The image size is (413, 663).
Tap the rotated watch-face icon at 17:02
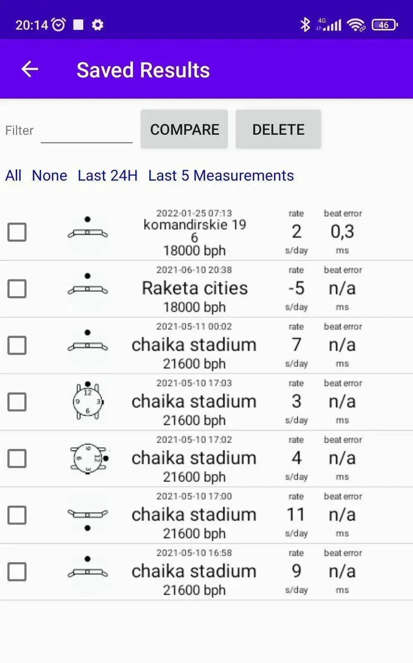pos(89,458)
